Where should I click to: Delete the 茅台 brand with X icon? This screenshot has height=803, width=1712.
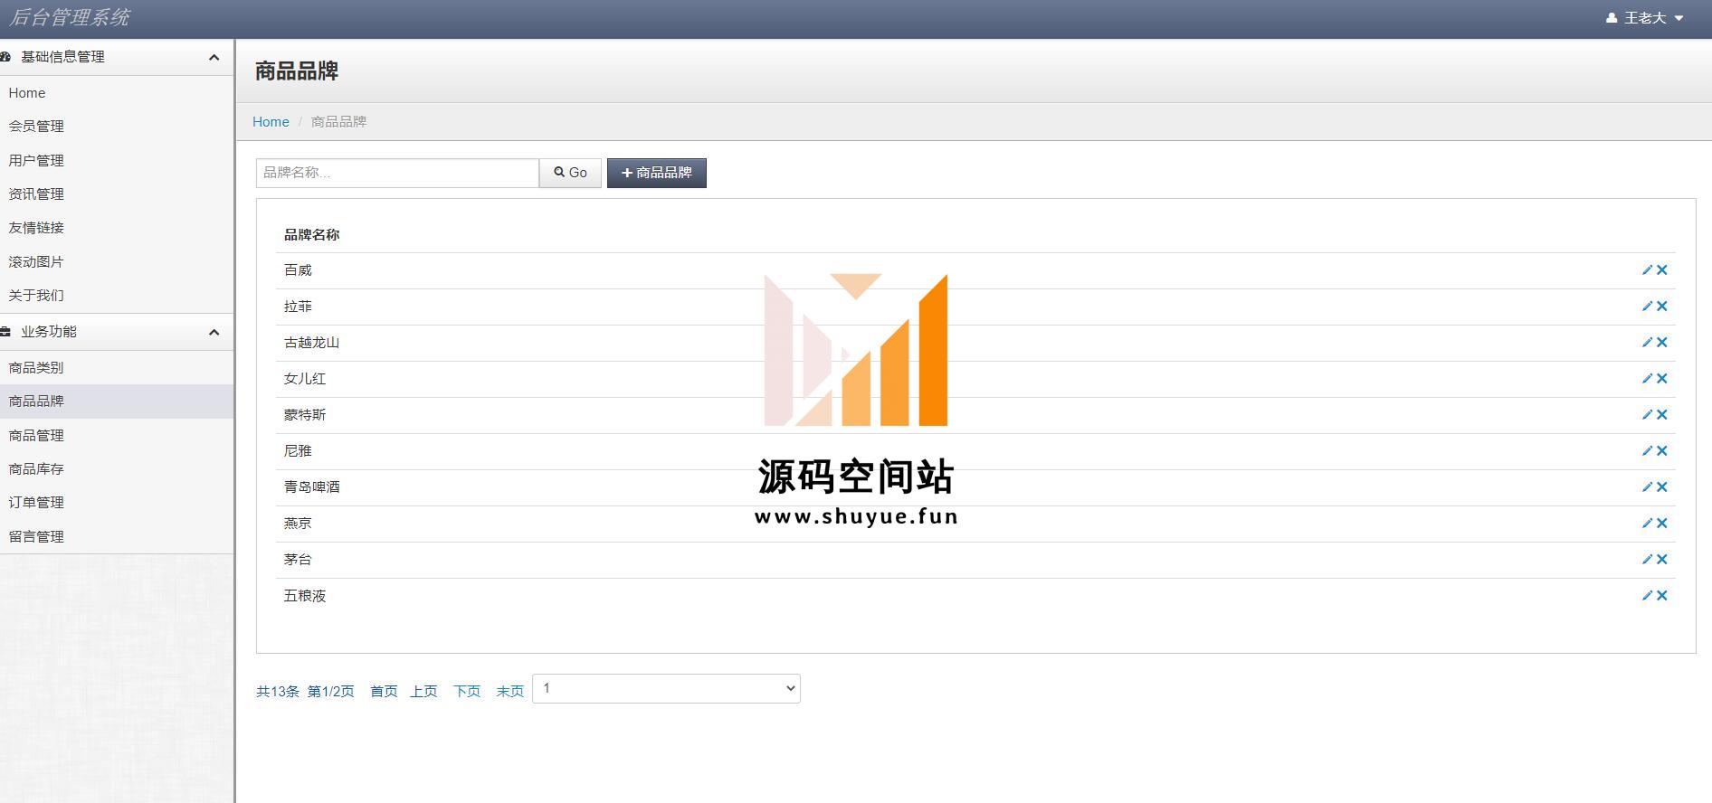click(x=1662, y=560)
